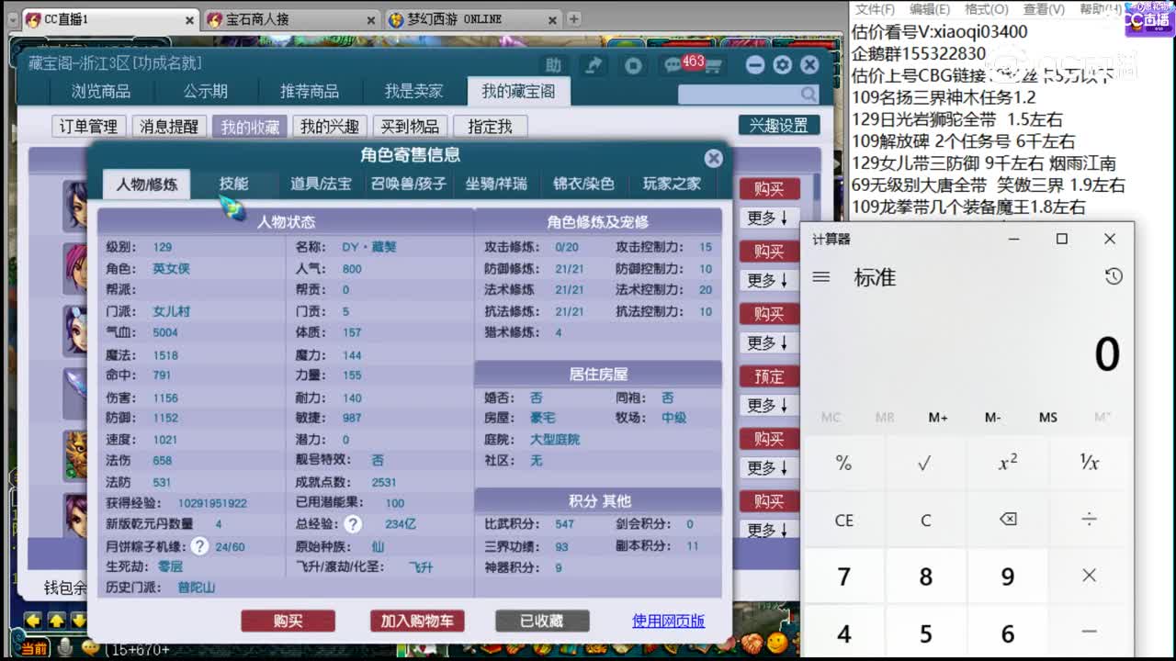Click the calculator square root key
1176x661 pixels.
click(925, 464)
